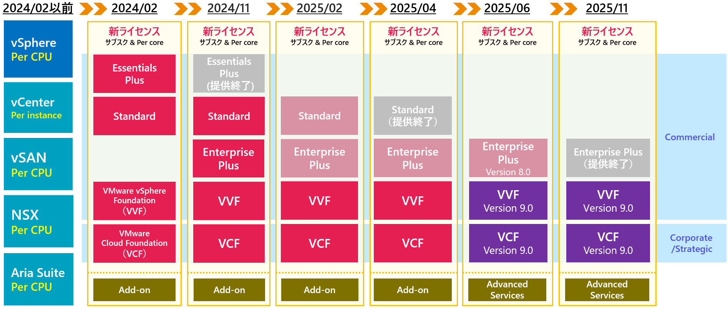Select the 2025/06 timeline date heading

[x=507, y=8]
